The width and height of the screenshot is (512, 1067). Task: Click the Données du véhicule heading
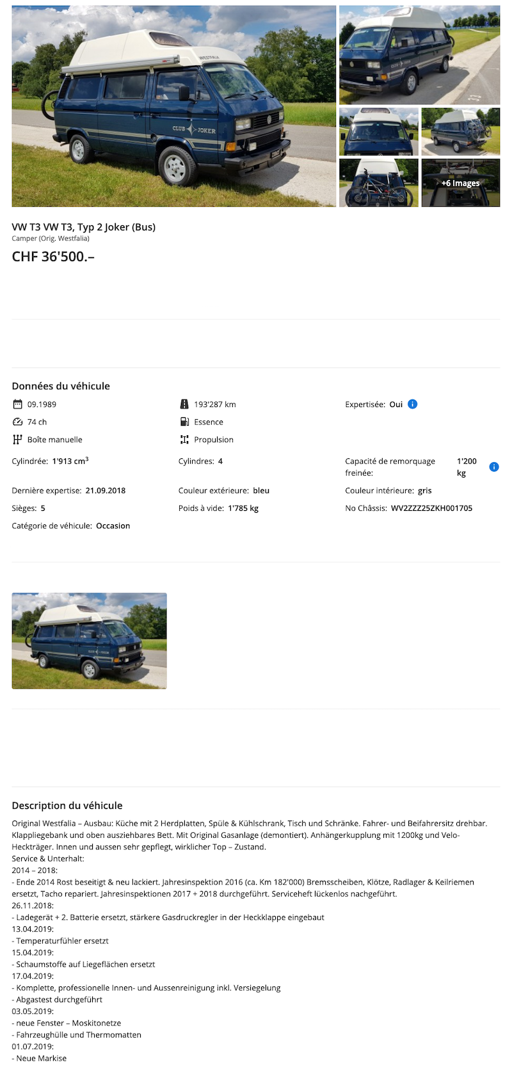click(x=61, y=386)
